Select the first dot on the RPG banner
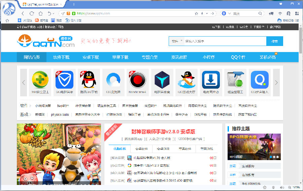 coord(271,157)
